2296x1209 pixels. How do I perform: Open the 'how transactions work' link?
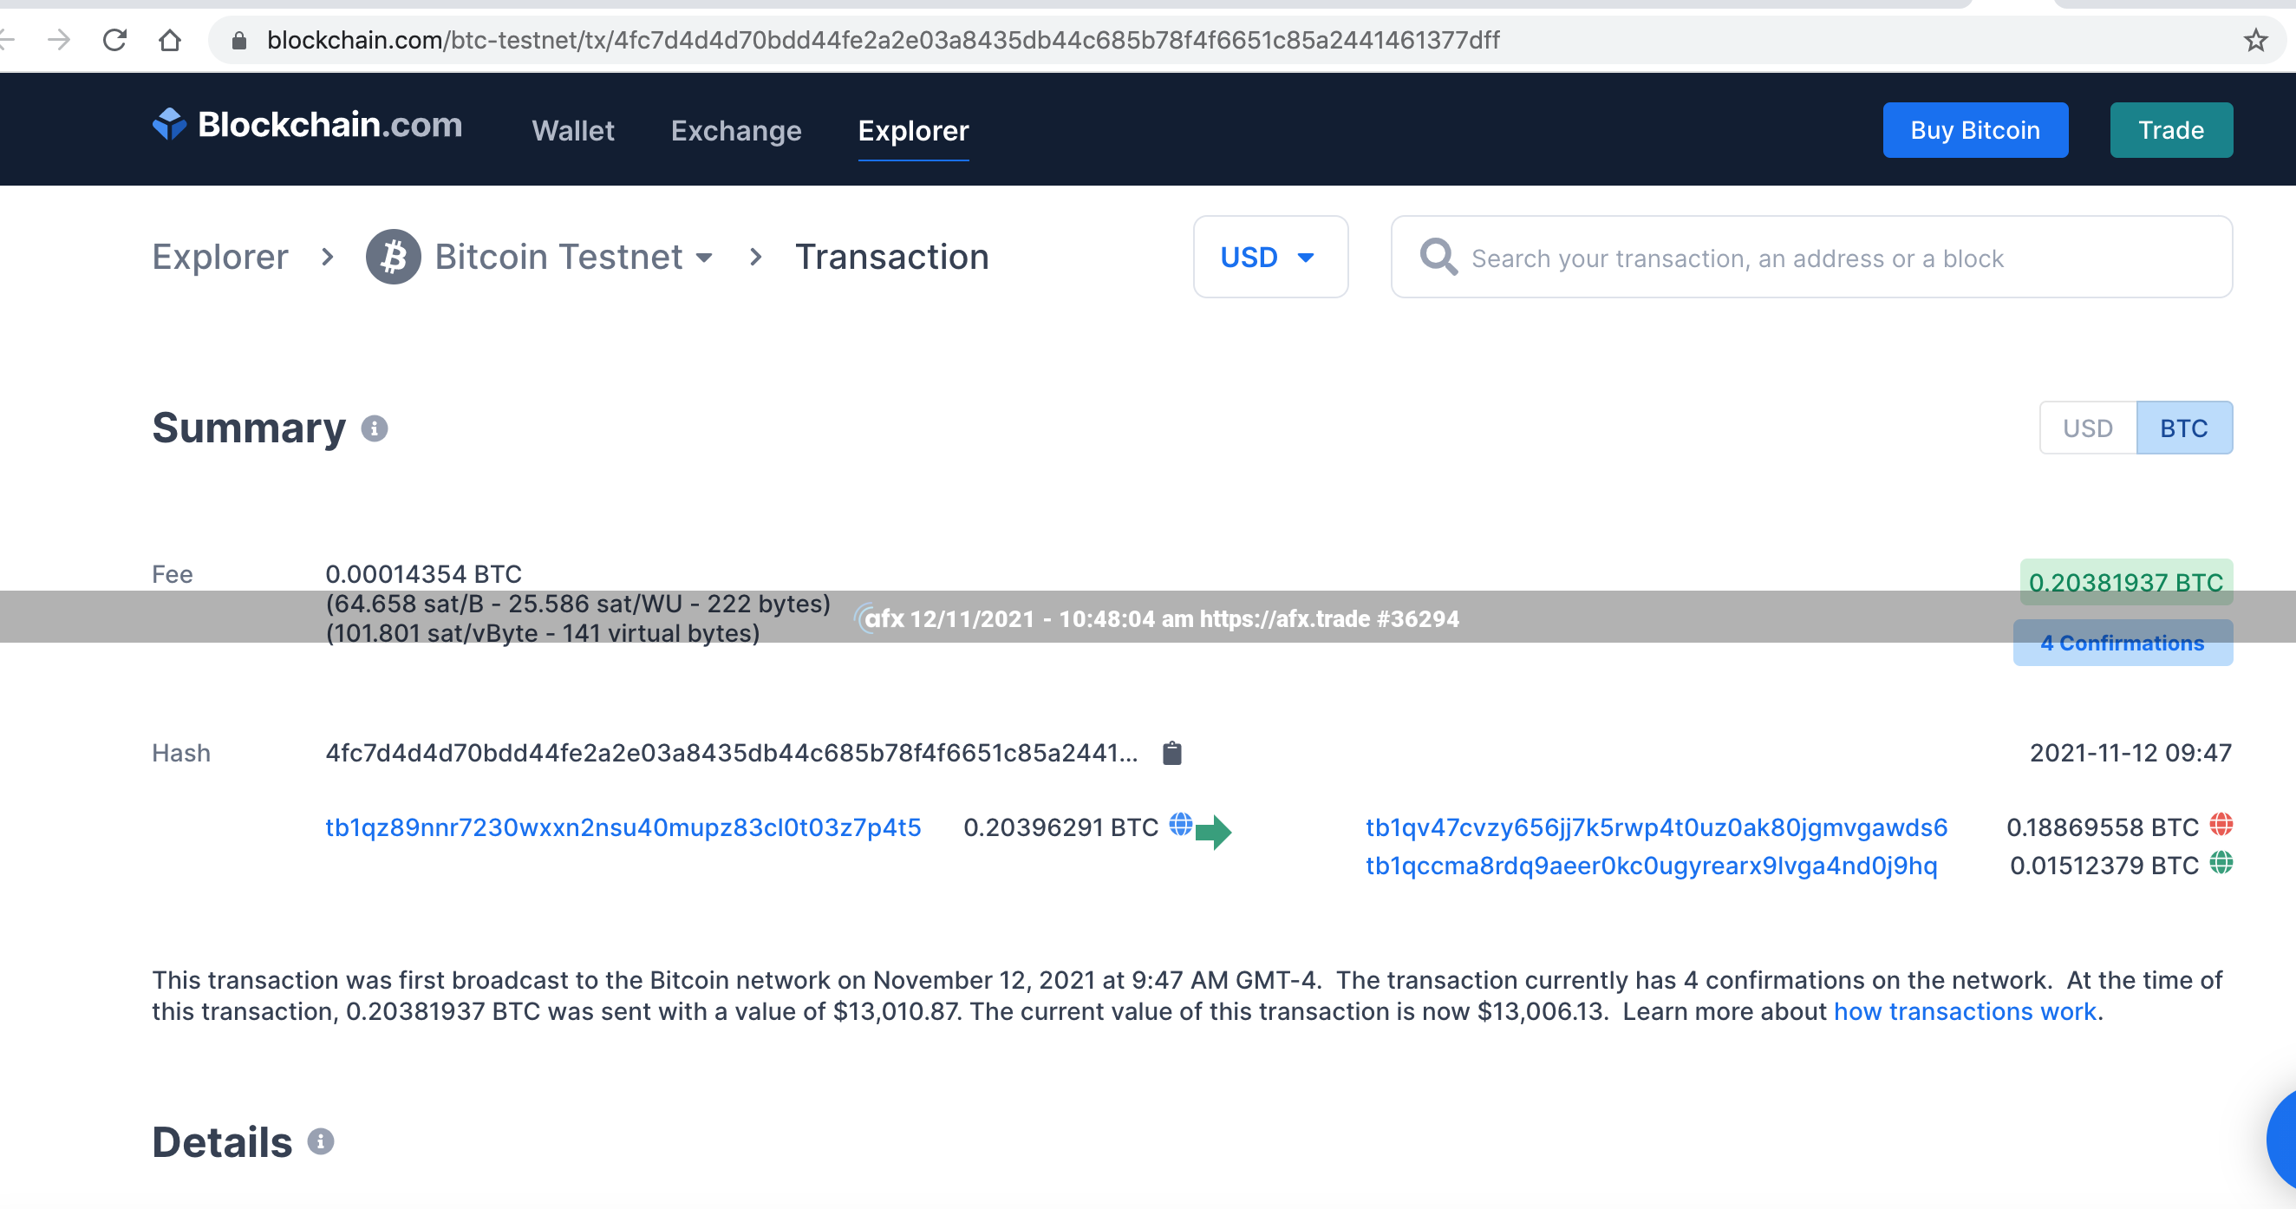point(1965,1011)
